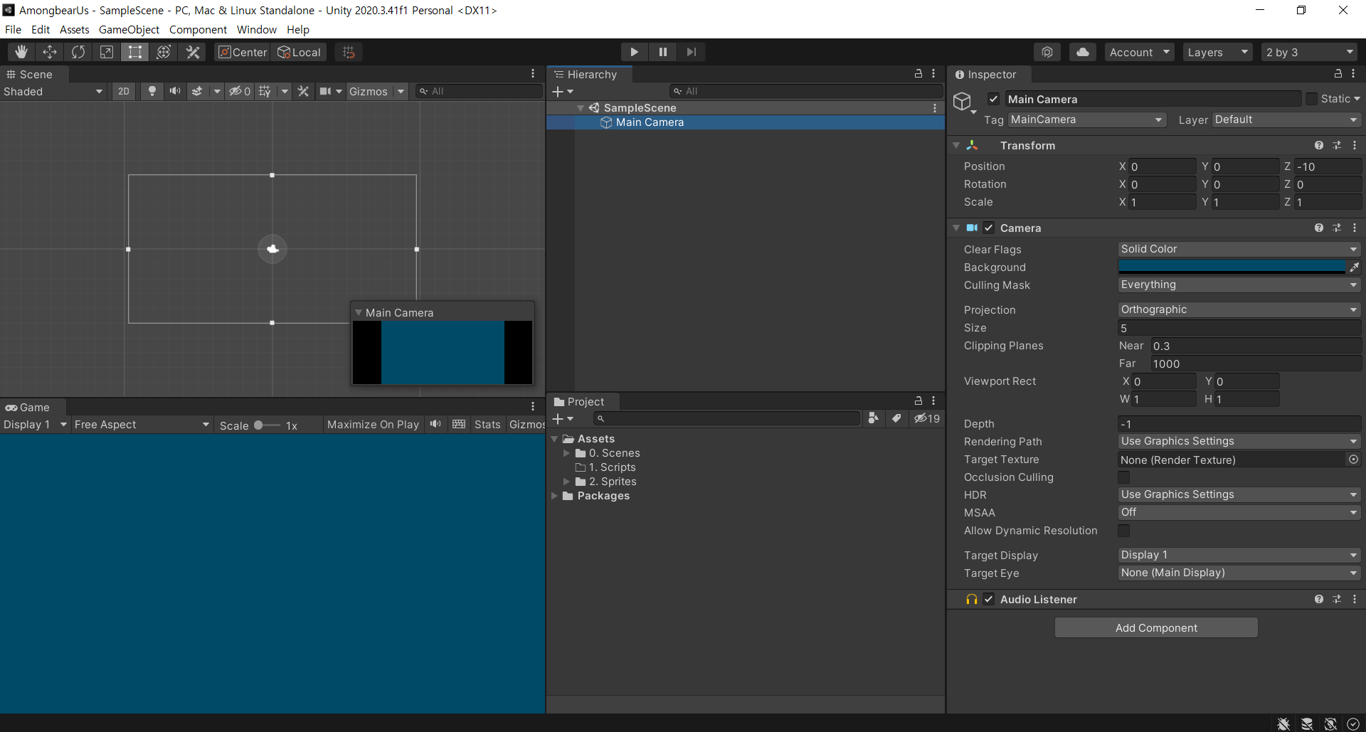Search by type in Project
This screenshot has width=1366, height=732.
(x=874, y=418)
